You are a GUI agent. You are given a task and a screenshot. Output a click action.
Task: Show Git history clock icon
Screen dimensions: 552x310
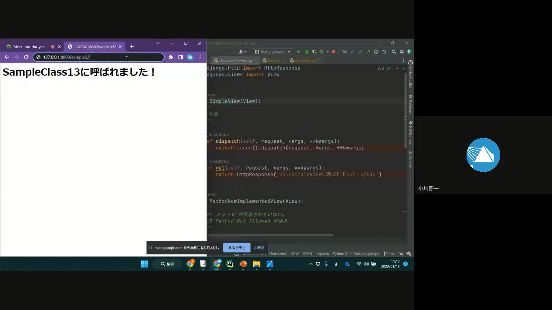click(x=376, y=52)
